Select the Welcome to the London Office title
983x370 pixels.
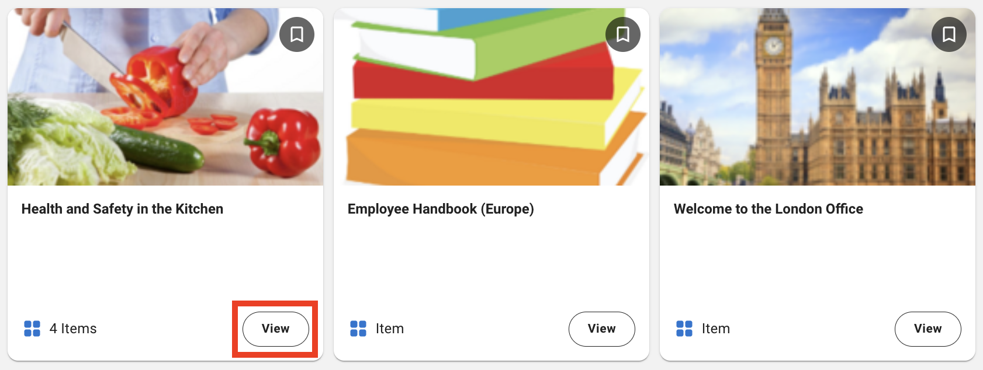pos(768,209)
